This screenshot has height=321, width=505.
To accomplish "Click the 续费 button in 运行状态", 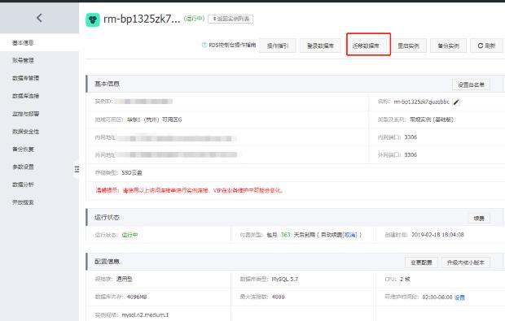I will [x=479, y=219].
